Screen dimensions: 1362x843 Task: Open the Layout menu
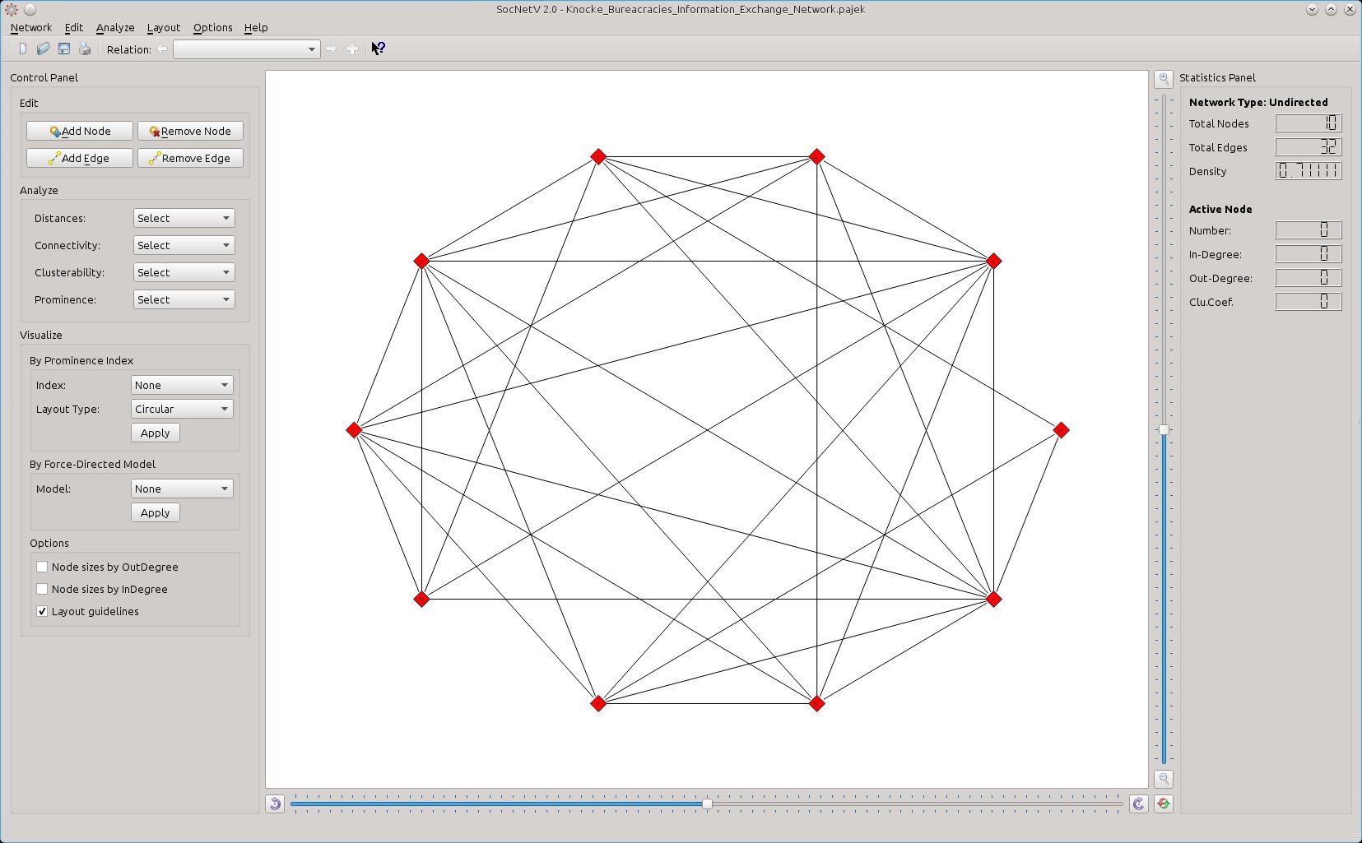coord(164,27)
